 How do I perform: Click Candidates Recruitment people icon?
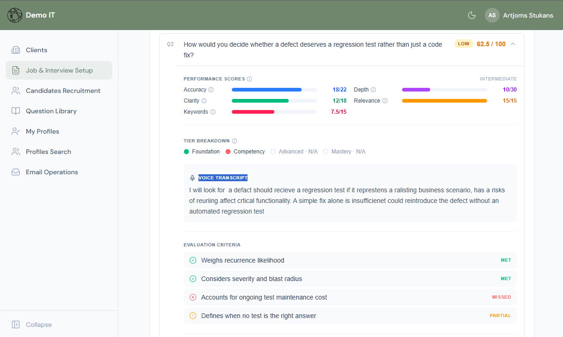click(x=16, y=91)
